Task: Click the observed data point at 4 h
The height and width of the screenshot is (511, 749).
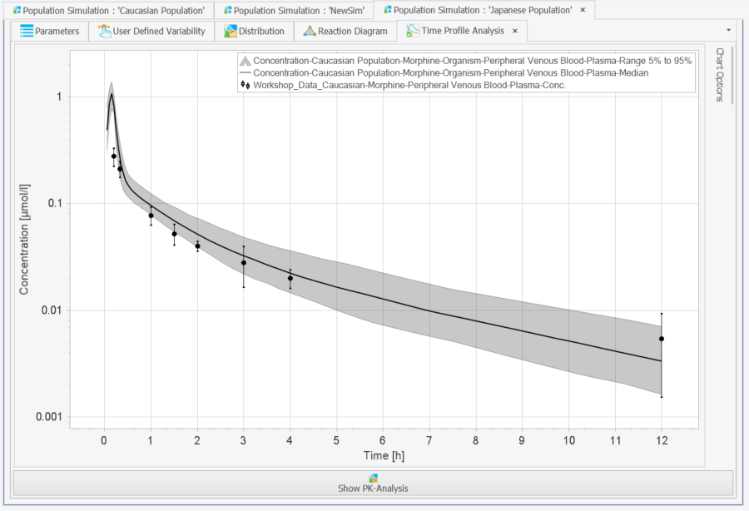Action: pyautogui.click(x=290, y=279)
